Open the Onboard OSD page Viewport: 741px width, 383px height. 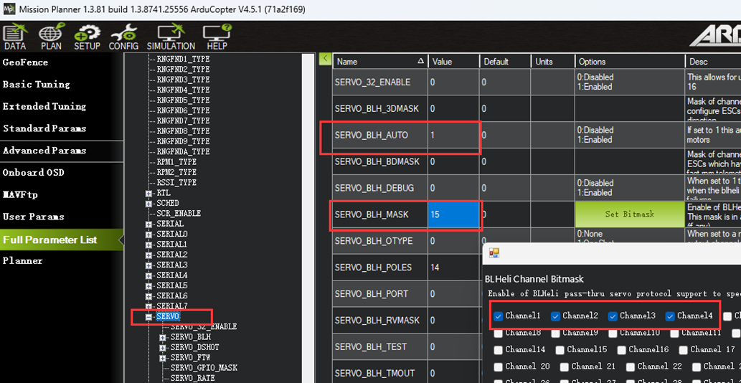pyautogui.click(x=34, y=172)
